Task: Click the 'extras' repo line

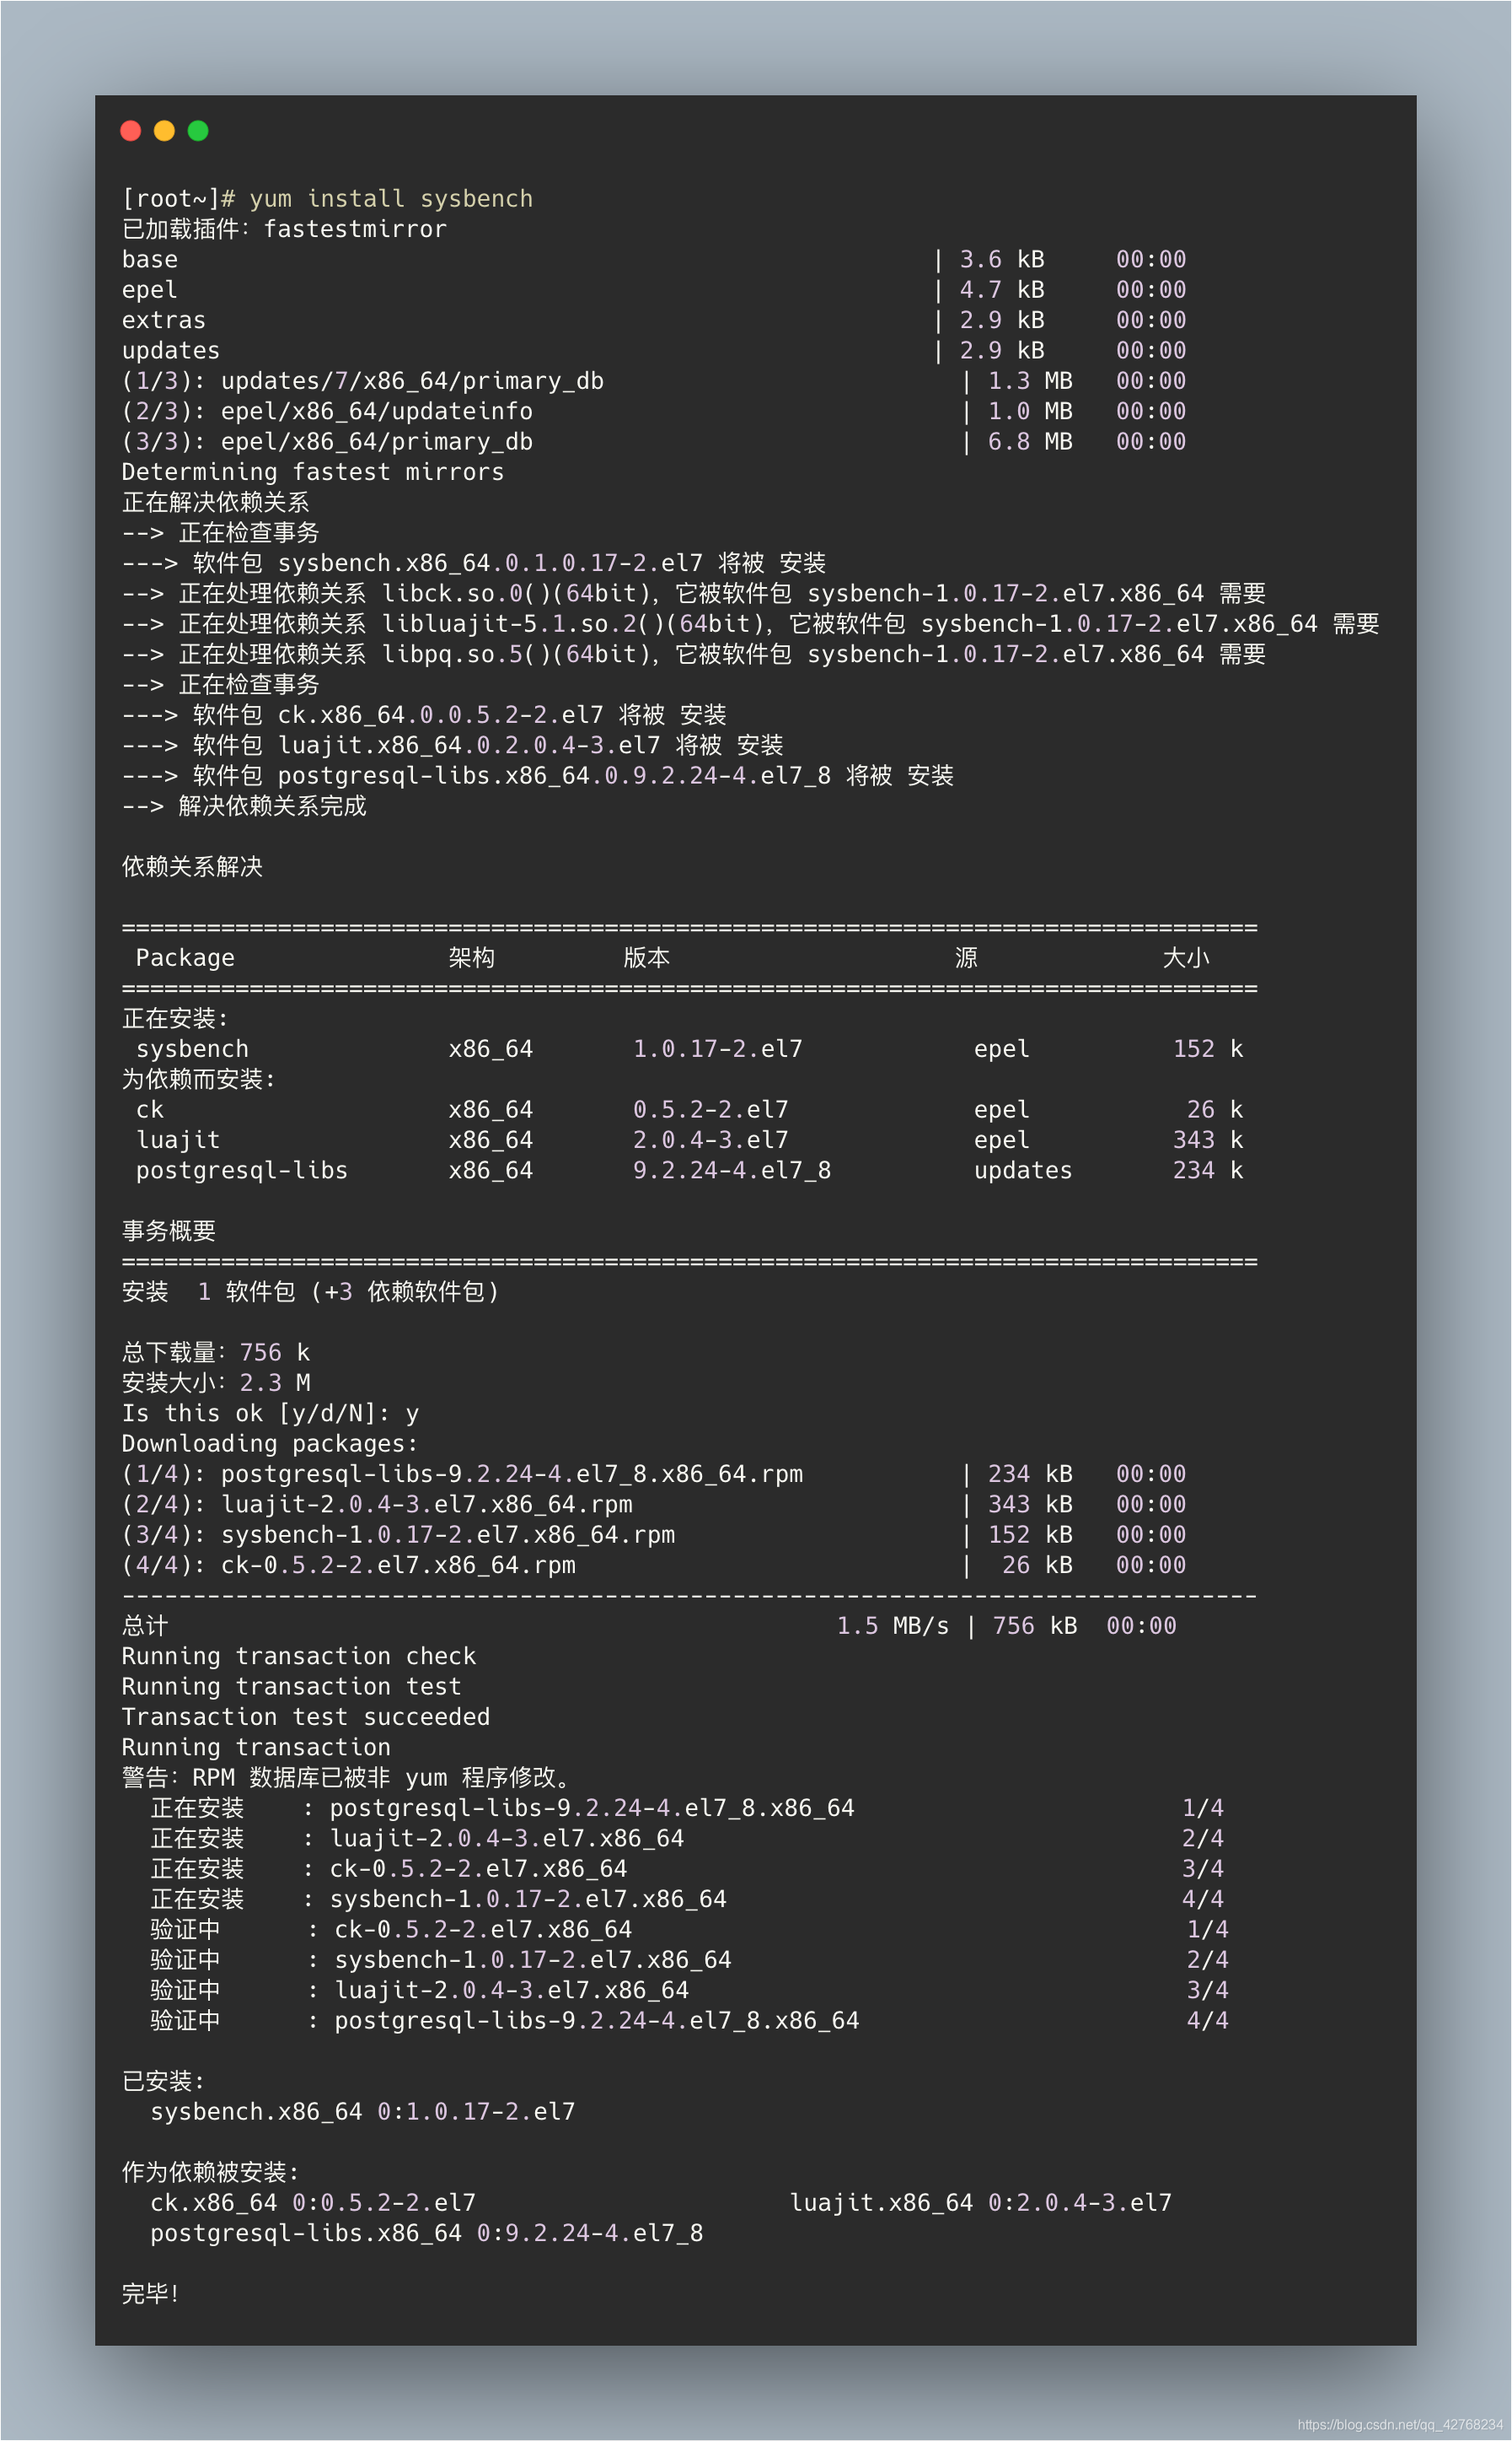Action: point(654,321)
